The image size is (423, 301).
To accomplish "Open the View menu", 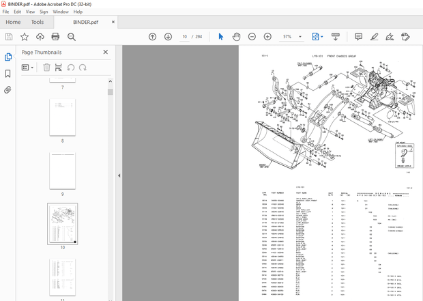I will point(30,12).
